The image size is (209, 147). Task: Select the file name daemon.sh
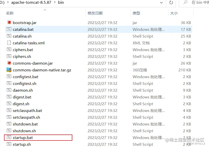[23, 90]
